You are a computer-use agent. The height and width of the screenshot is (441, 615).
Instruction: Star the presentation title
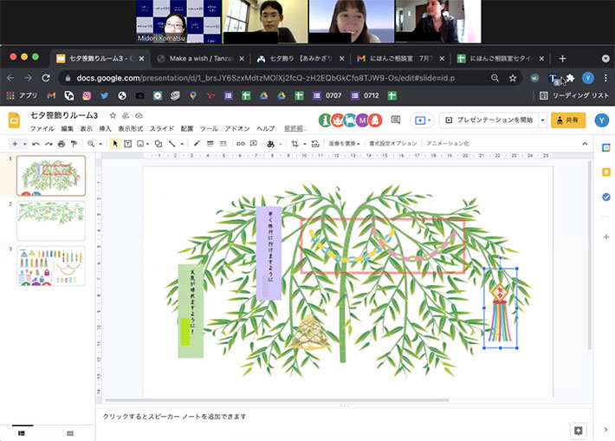(113, 115)
